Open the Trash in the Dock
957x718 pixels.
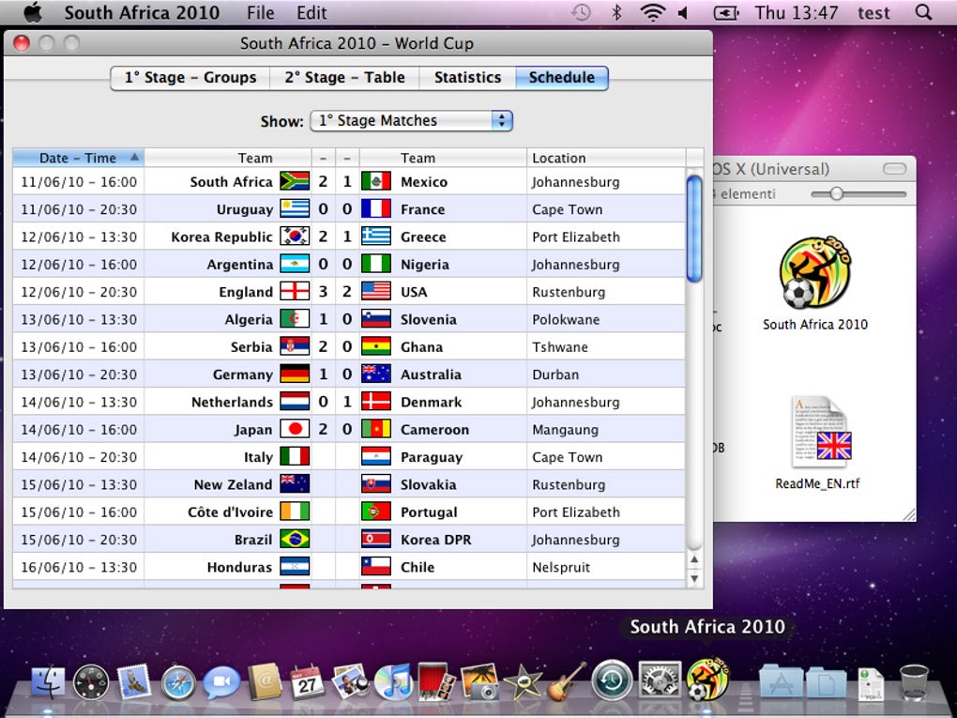(914, 681)
